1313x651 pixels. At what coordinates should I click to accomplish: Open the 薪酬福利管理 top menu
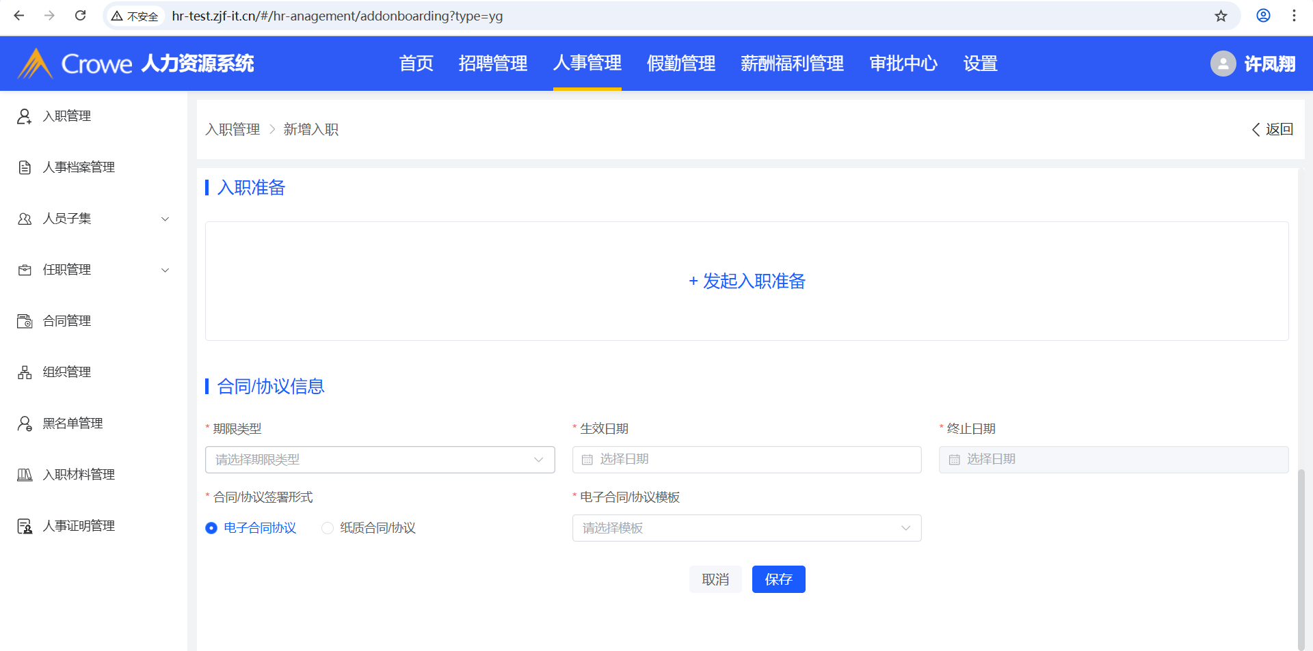point(792,64)
